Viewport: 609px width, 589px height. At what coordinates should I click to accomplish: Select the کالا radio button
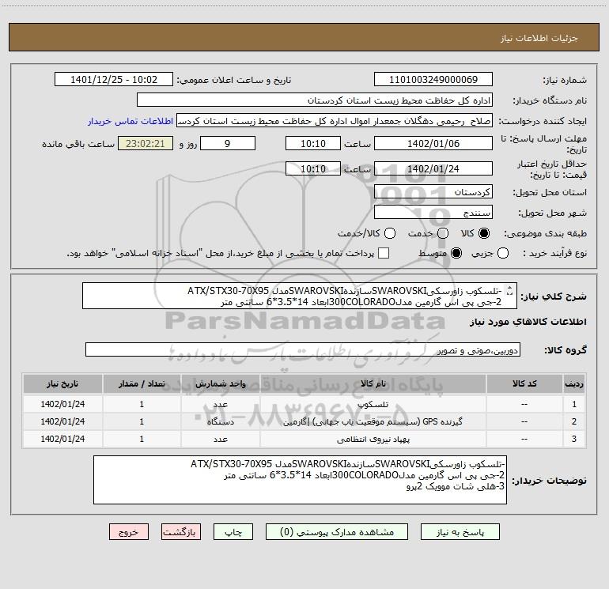pyautogui.click(x=484, y=233)
